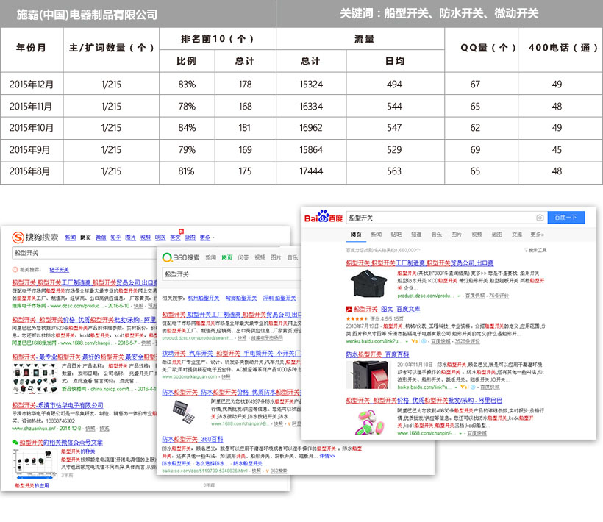Open Baidu Alibaba 船型开关价格 result link
This screenshot has height=522, width=603.
click(424, 401)
